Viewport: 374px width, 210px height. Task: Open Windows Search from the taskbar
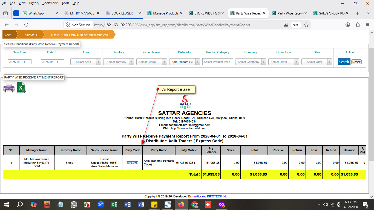pyautogui.click(x=20, y=204)
